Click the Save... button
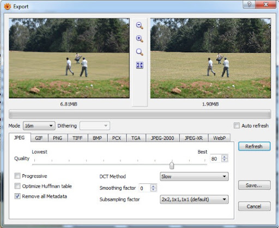The image size is (279, 228). 254,185
